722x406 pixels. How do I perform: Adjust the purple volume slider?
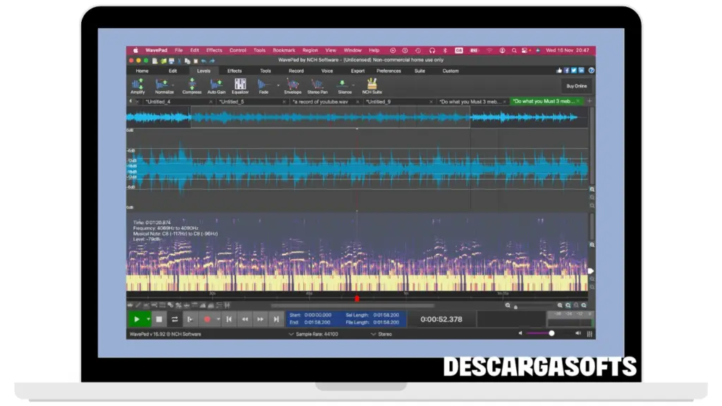pyautogui.click(x=551, y=333)
